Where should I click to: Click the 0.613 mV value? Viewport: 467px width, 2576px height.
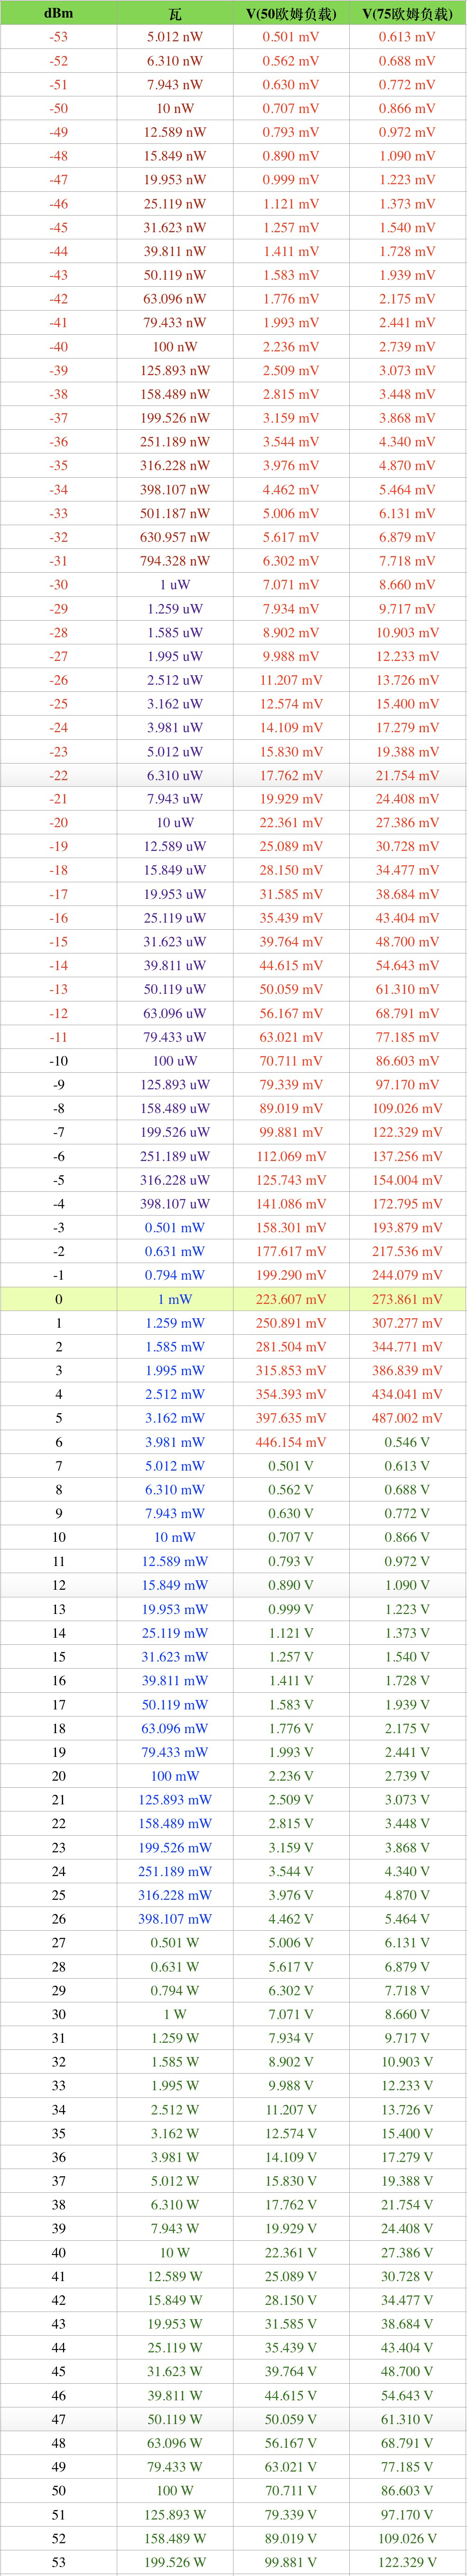[x=407, y=37]
